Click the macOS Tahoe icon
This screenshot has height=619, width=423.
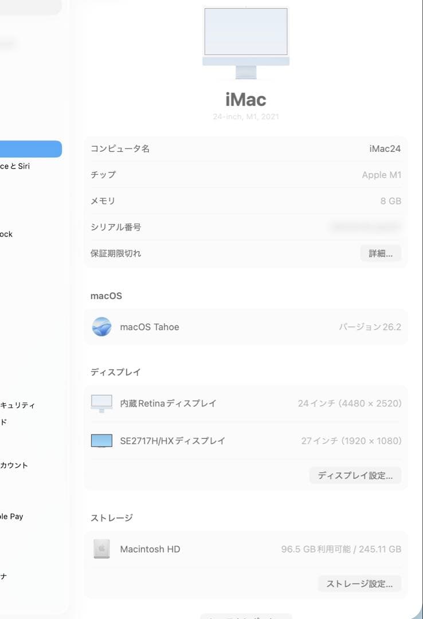[101, 327]
